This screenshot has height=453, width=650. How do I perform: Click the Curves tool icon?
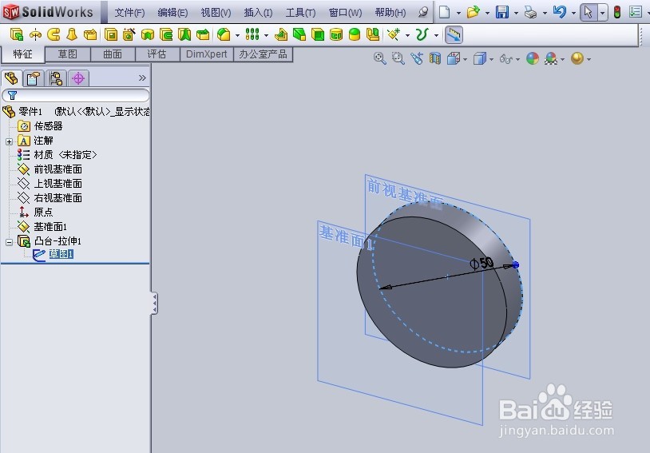422,34
